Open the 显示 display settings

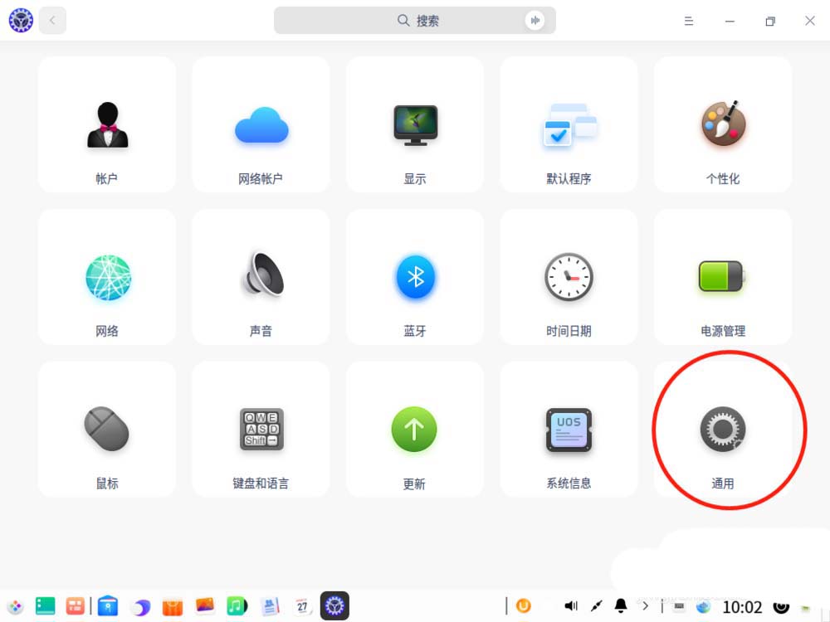[415, 125]
